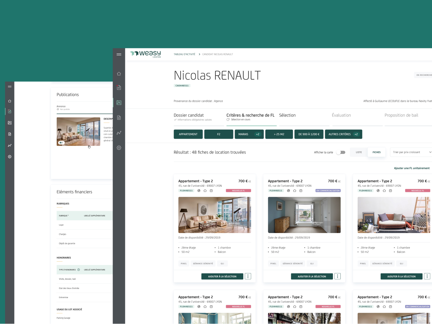Click GLI tag on second apartment card
Viewport: 432px width, 324px height.
(x=312, y=263)
